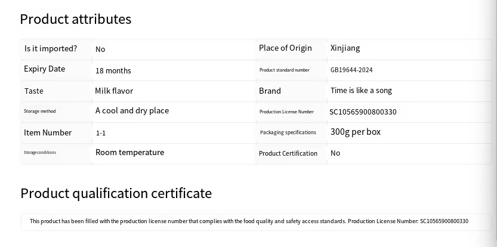Click the Product qualification certificate heading
497x247 pixels.
116,193
